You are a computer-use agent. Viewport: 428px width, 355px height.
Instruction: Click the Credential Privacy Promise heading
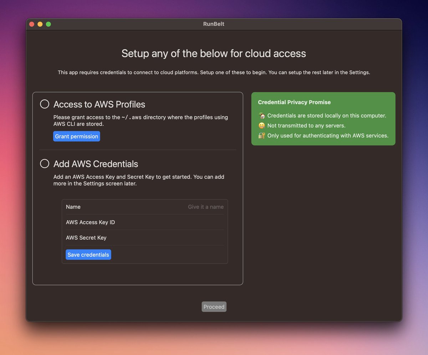coord(294,102)
